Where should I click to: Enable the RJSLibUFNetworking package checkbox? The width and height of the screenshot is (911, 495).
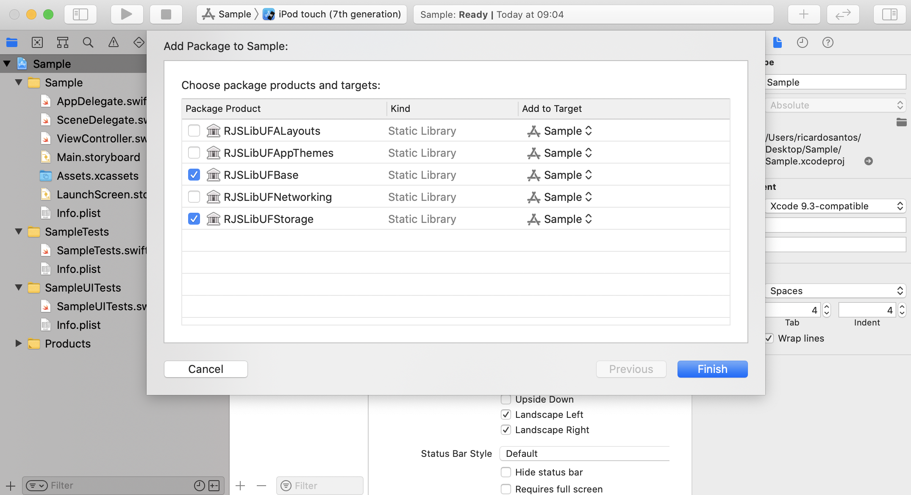pyautogui.click(x=194, y=197)
